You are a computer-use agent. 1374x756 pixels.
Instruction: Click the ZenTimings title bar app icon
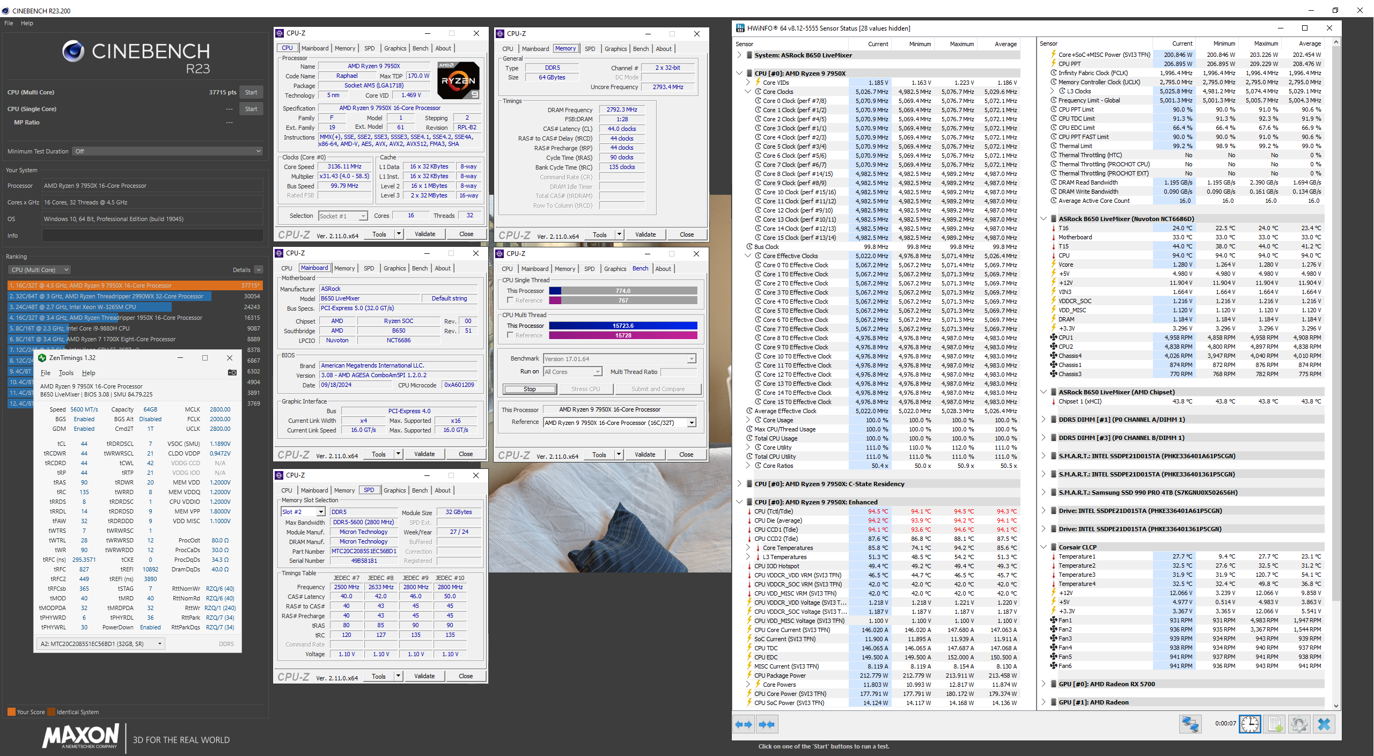click(42, 357)
